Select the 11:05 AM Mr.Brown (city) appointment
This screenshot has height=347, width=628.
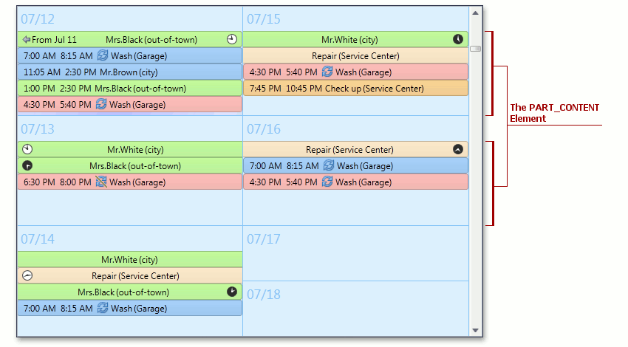point(129,72)
